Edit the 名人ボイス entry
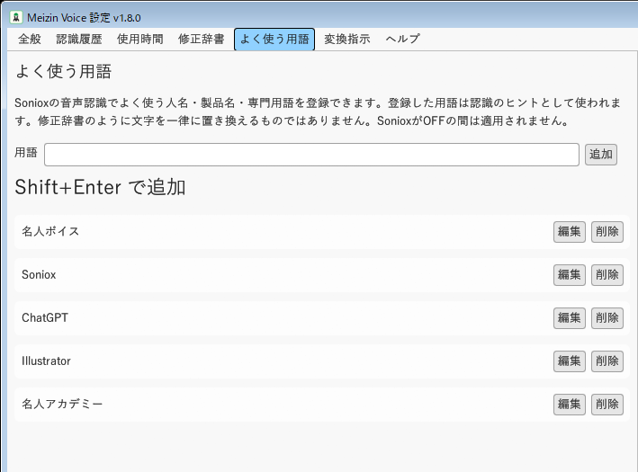Viewport: 638px width, 472px height. click(x=570, y=232)
